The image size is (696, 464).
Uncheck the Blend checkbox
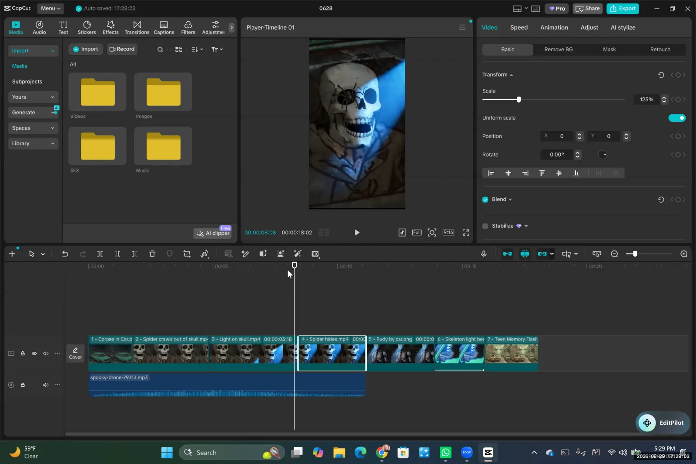[485, 200]
